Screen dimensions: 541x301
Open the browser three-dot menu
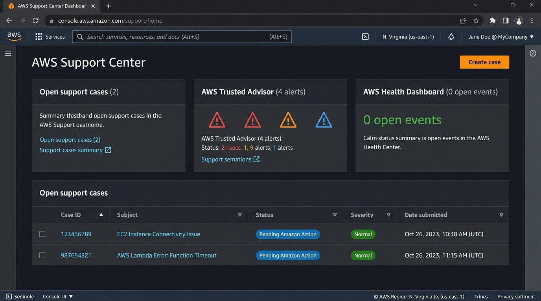click(x=532, y=20)
